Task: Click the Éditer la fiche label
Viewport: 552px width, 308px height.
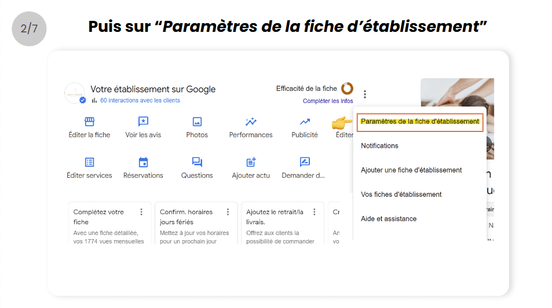Action: (89, 135)
